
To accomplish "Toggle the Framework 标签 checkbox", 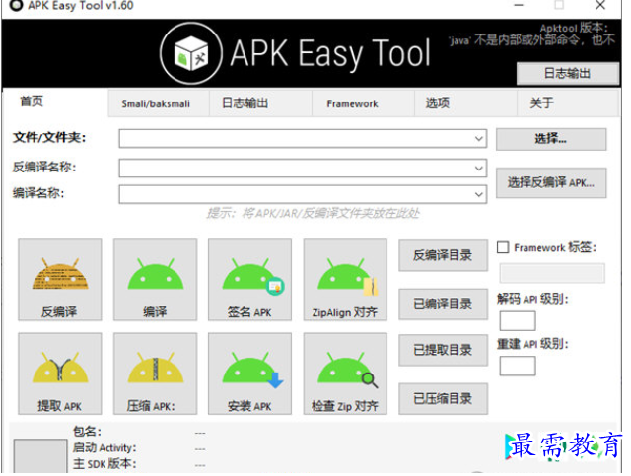I will pos(503,247).
